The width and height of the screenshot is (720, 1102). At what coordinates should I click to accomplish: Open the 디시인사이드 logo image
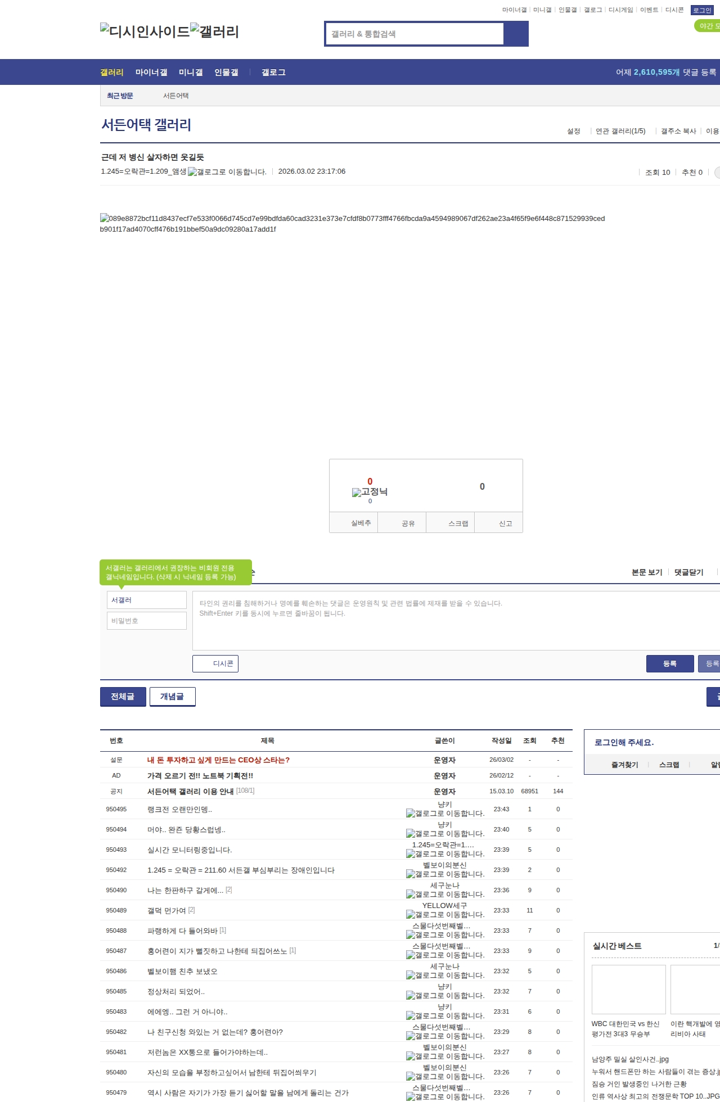click(145, 31)
